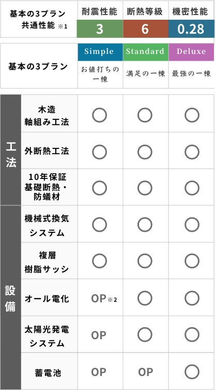Click Deluxe circle for 太陽光発電システム

(x=192, y=335)
